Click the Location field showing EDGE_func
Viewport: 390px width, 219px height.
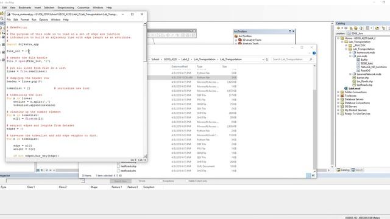368,33
